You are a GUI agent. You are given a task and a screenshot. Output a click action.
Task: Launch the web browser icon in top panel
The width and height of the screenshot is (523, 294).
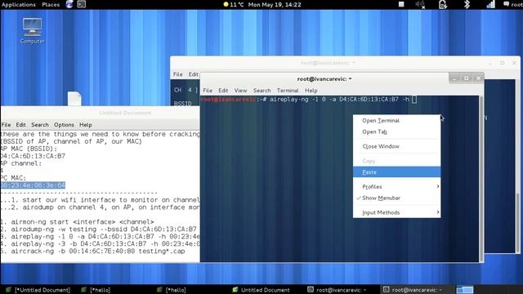click(69, 4)
